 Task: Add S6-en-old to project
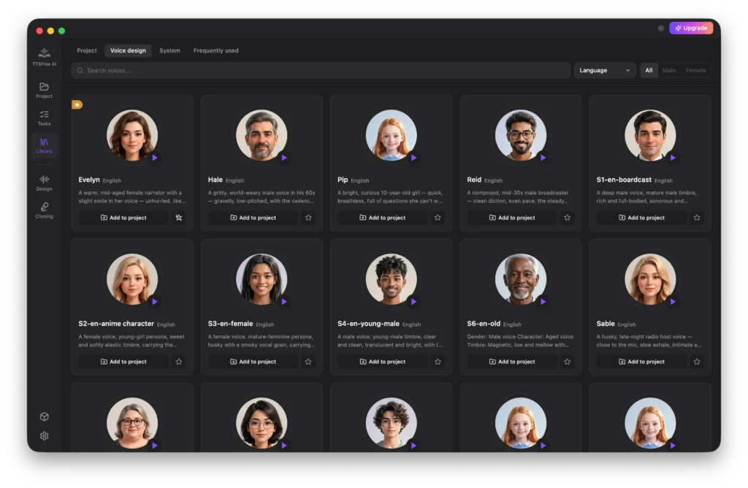click(512, 362)
